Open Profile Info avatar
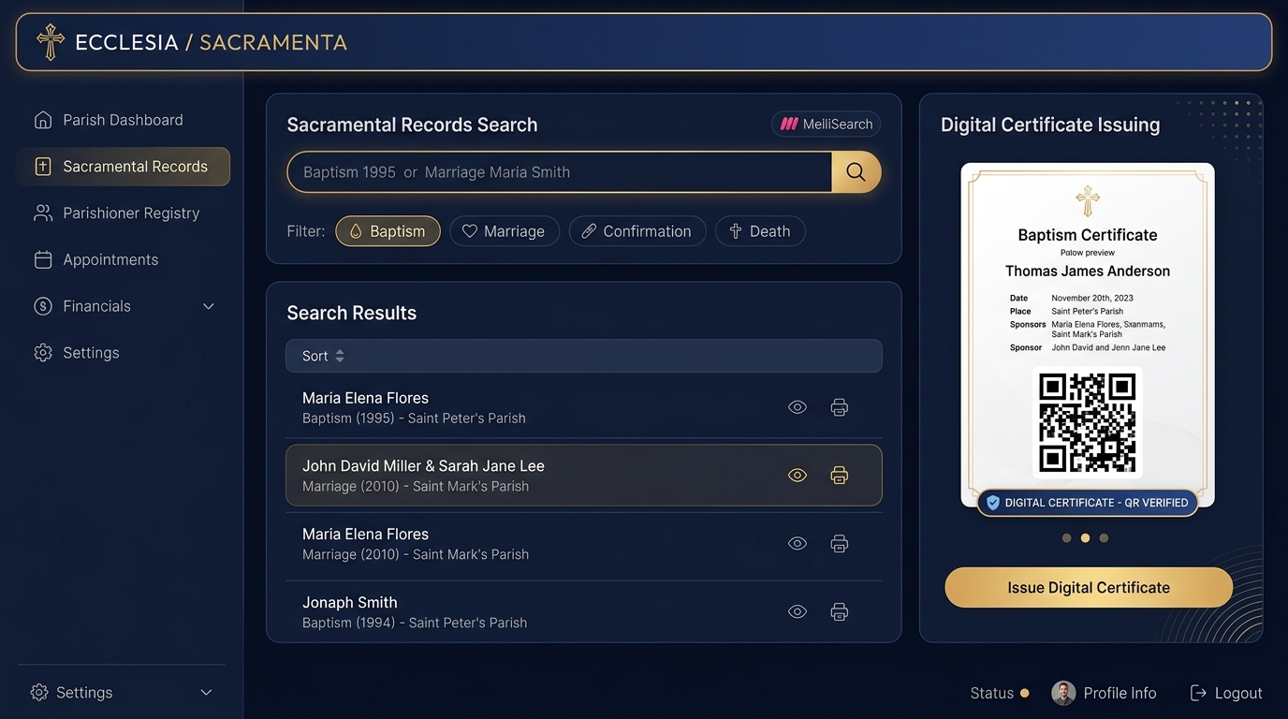 click(1063, 693)
